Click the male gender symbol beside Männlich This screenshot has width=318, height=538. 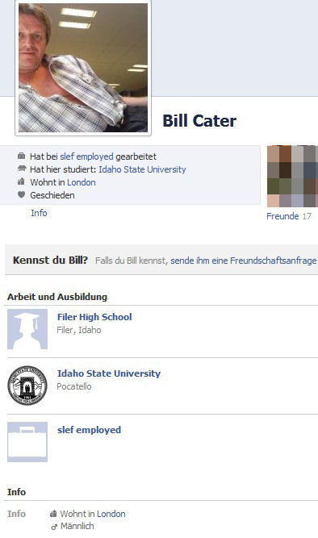click(54, 527)
